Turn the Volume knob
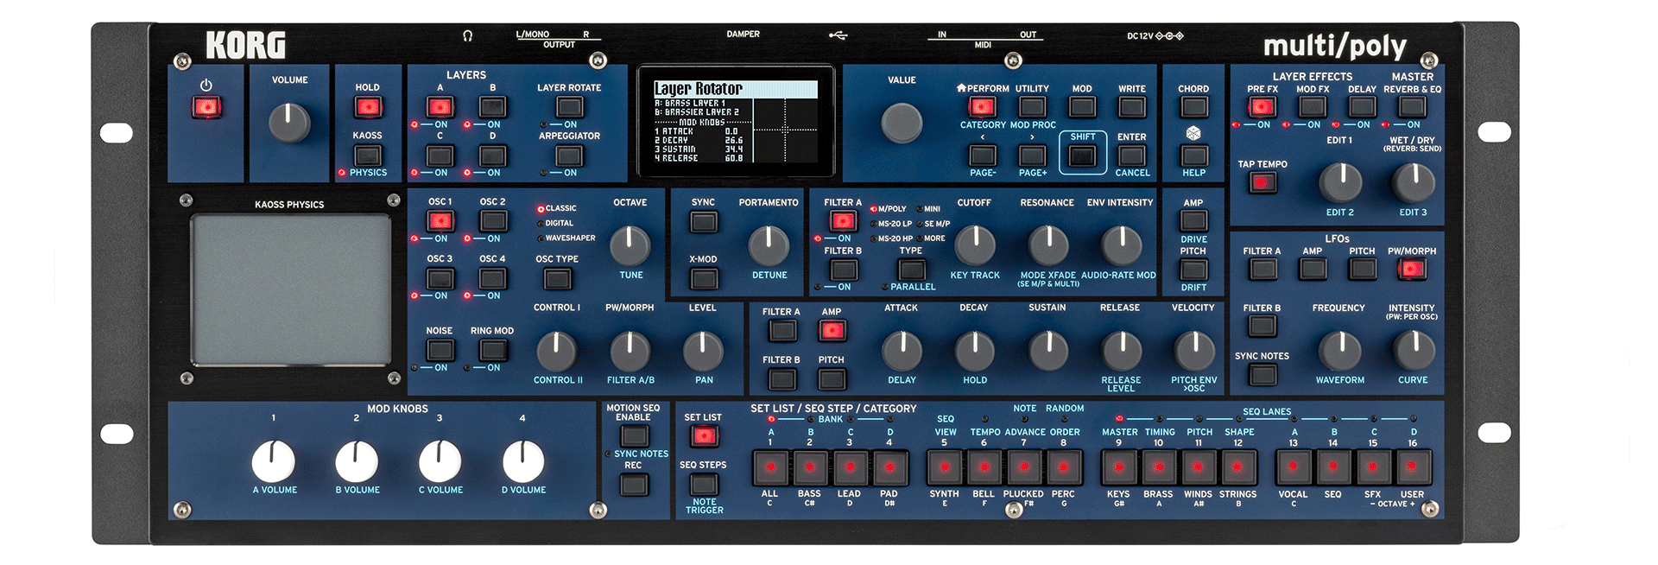Viewport: 1658px width, 565px height. point(289,123)
